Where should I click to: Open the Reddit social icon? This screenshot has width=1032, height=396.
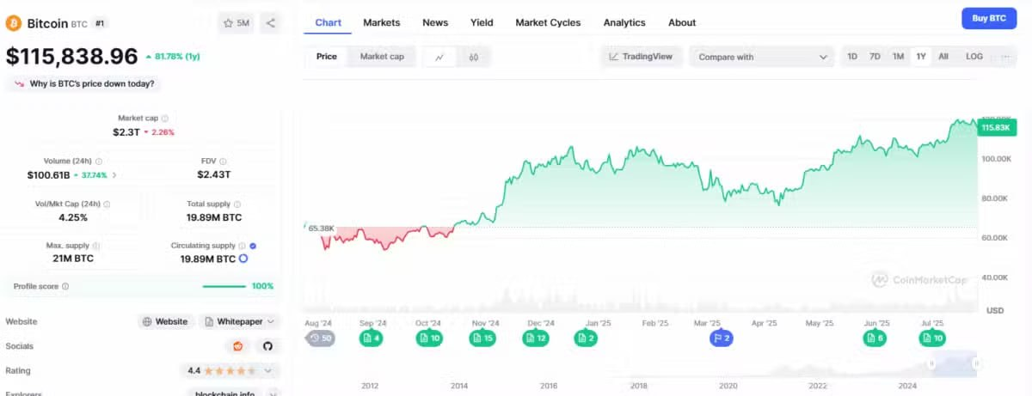tap(238, 346)
